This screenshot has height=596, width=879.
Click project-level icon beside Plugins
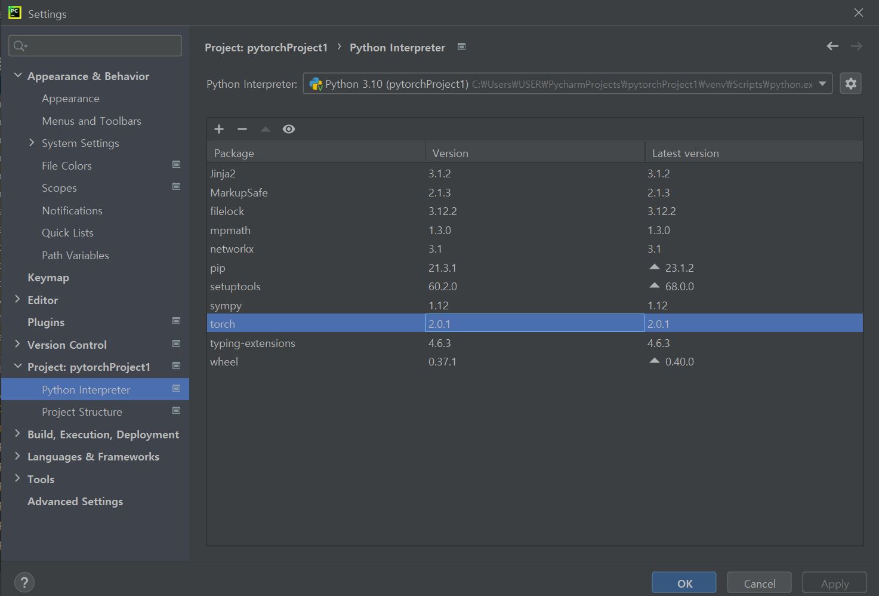(176, 321)
